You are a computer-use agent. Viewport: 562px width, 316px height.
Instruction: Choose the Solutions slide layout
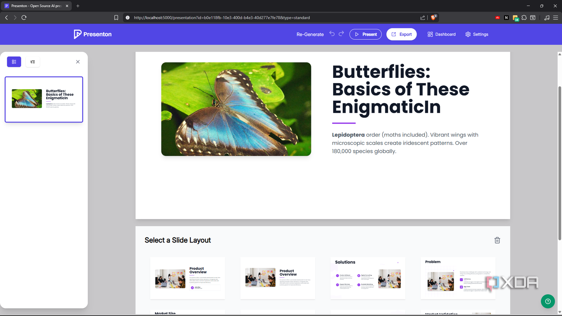(368, 278)
